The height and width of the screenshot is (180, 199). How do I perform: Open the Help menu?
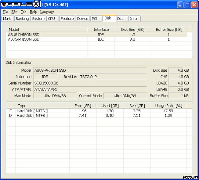[33, 12]
